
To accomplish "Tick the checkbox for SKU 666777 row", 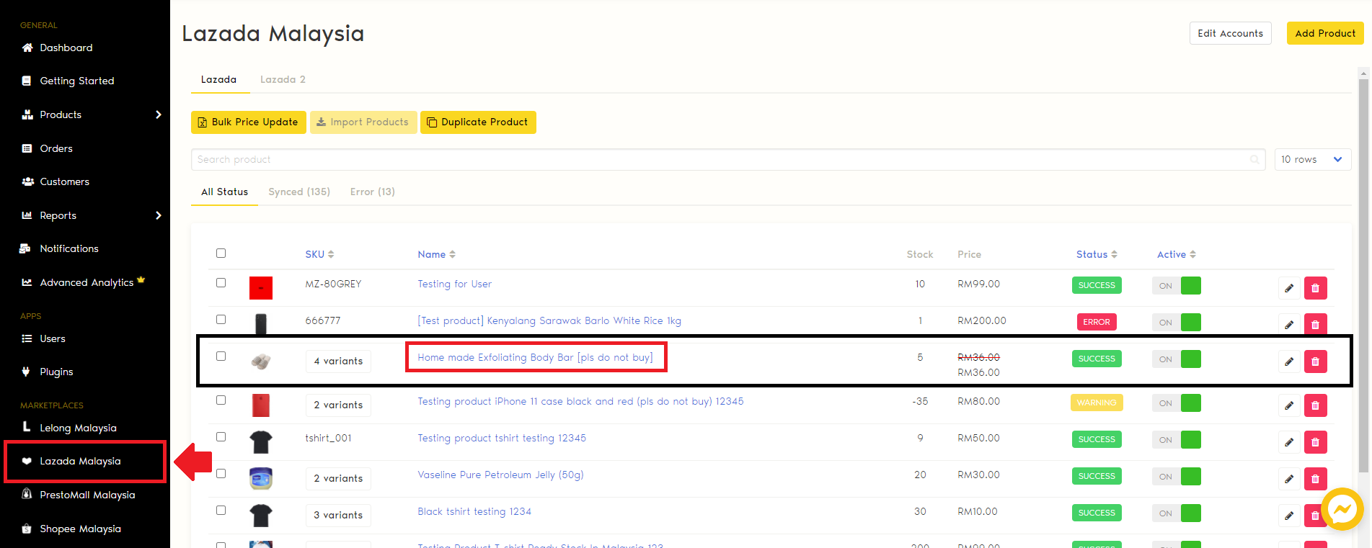I will [221, 319].
